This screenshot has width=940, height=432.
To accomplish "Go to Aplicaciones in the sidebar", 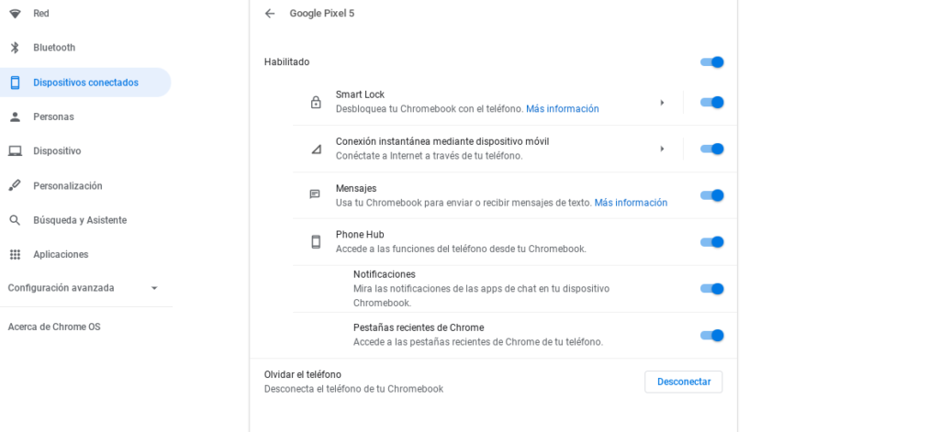I will click(x=61, y=254).
